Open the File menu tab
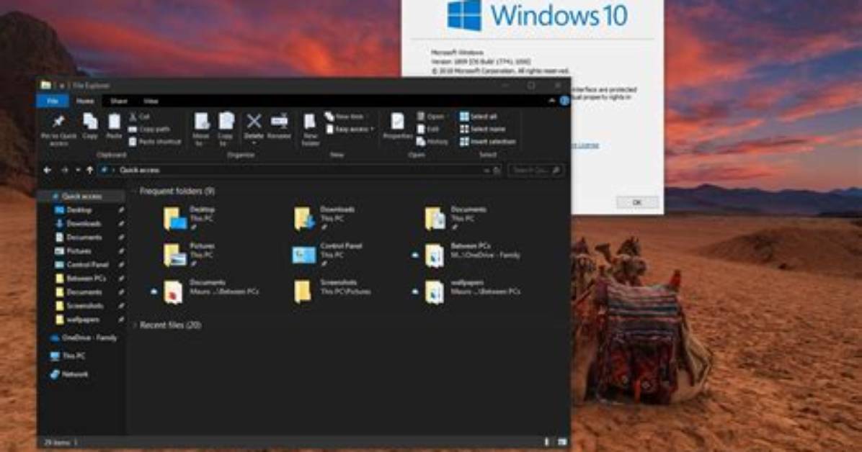Viewport: 862px width, 452px height. (52, 101)
